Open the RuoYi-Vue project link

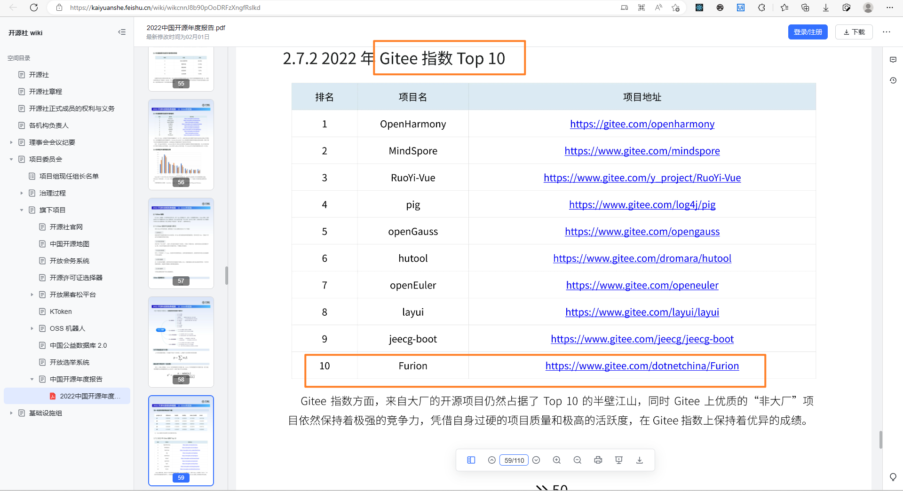(x=642, y=178)
